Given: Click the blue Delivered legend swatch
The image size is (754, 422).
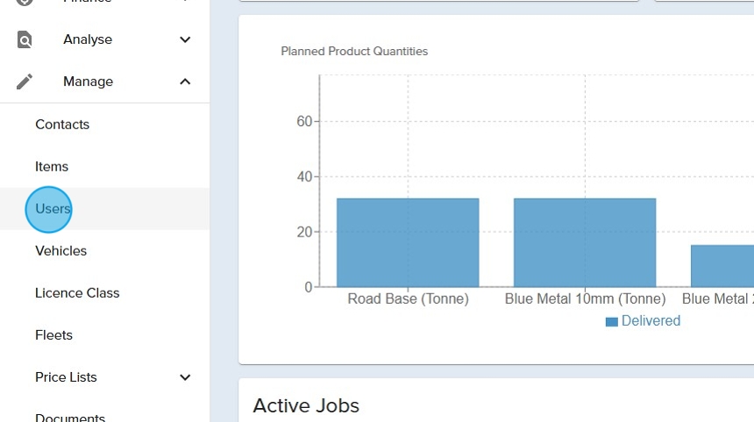Looking at the screenshot, I should click(612, 321).
